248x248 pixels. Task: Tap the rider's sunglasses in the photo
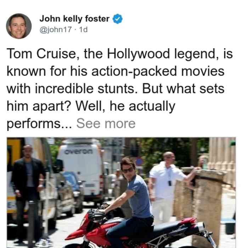click(128, 170)
